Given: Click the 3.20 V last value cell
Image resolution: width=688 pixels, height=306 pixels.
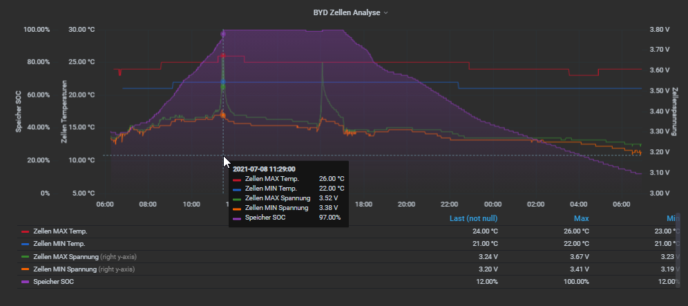Looking at the screenshot, I should (488, 269).
